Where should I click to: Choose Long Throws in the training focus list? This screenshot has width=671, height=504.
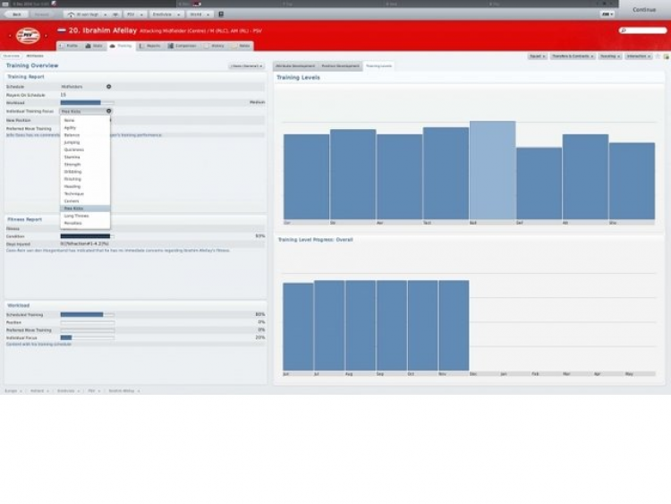[85, 216]
